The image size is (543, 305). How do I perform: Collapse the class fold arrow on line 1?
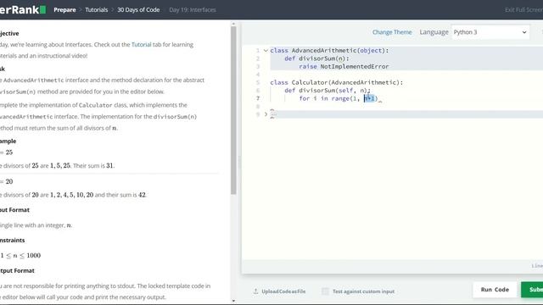pyautogui.click(x=266, y=51)
